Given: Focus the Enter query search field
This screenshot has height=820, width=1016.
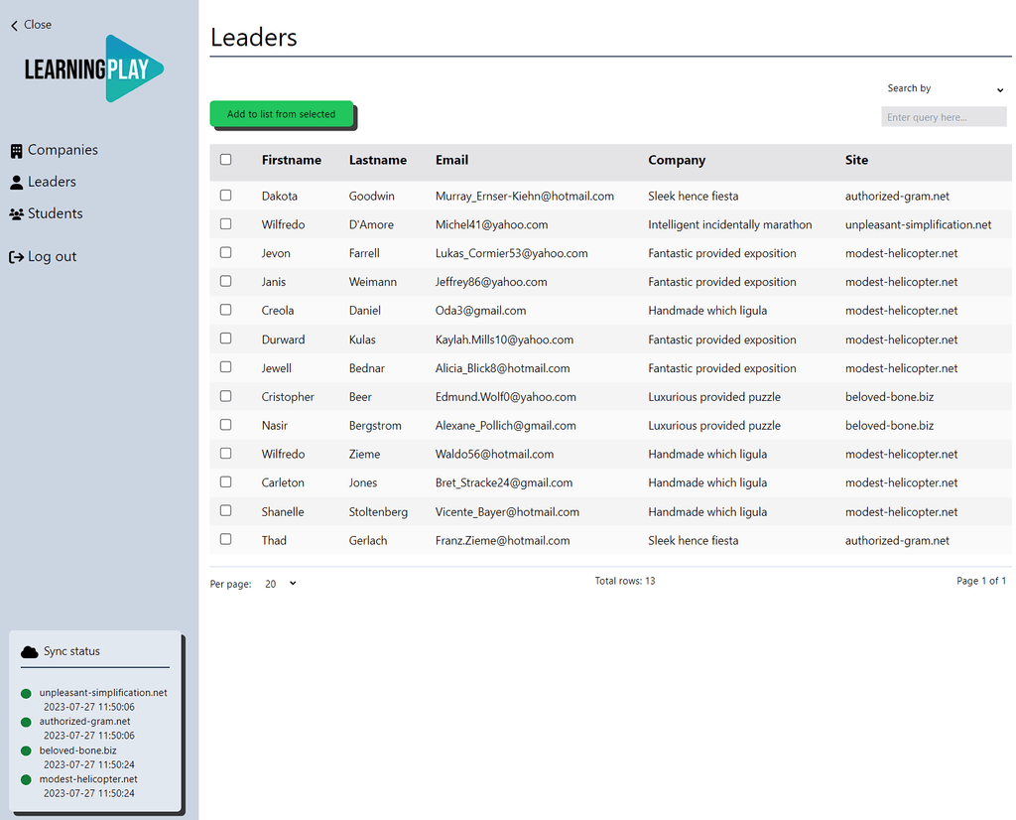Looking at the screenshot, I should tap(943, 117).
